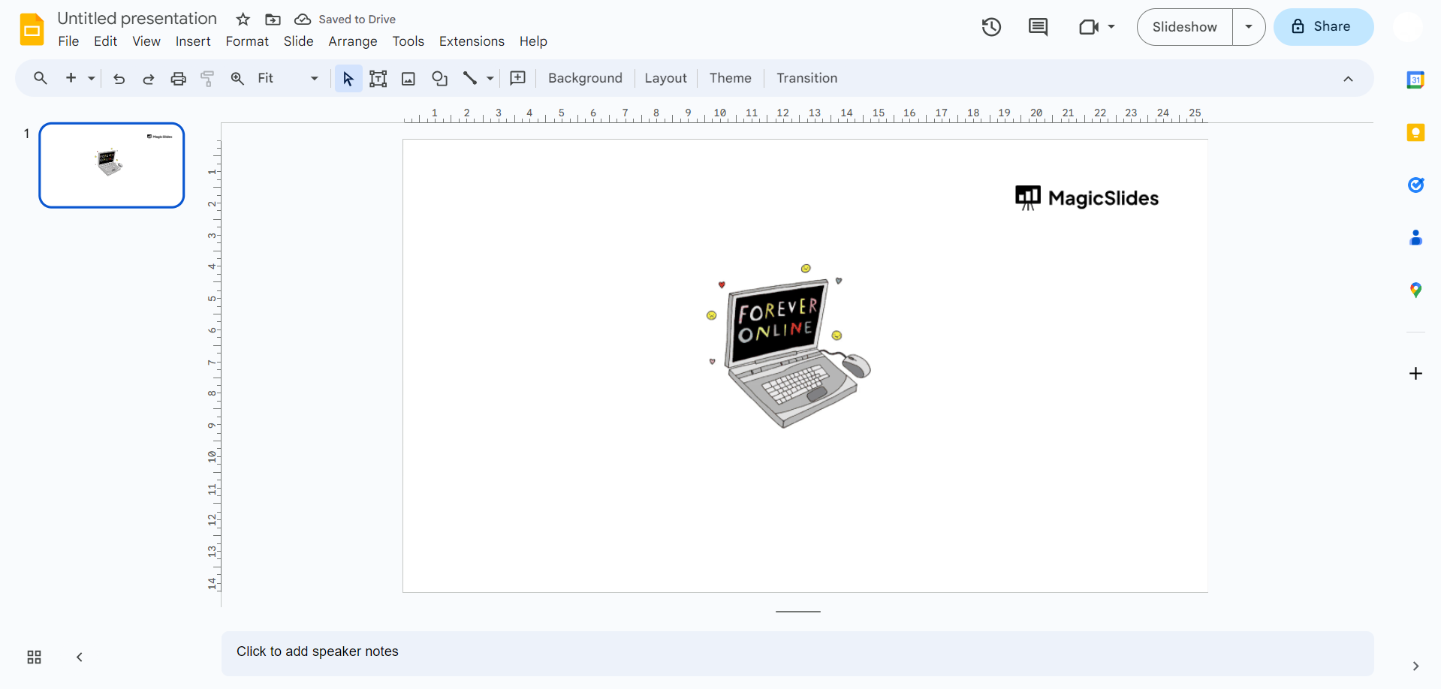Hide the menus with chevron arrow
This screenshot has width=1441, height=689.
[1348, 79]
